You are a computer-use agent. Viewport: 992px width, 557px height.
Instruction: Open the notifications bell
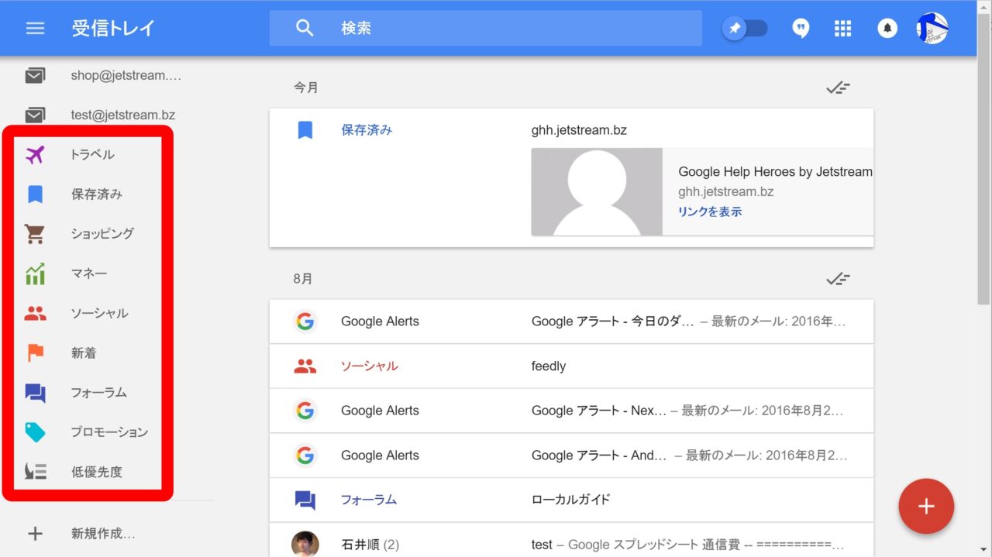(x=887, y=29)
